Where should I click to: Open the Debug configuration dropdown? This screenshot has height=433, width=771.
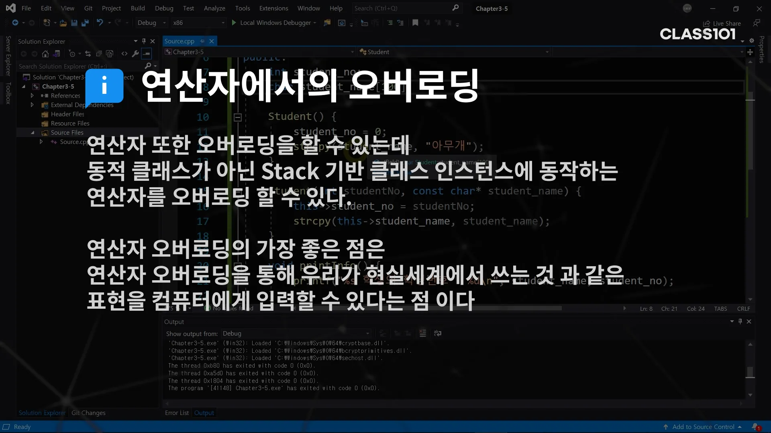[x=164, y=23]
